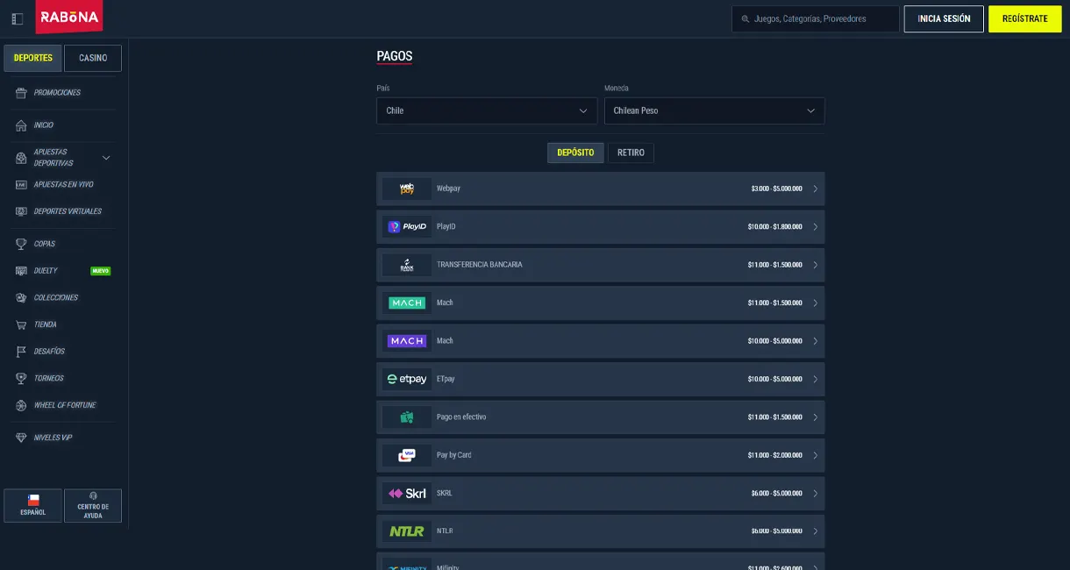
Task: Click the search magnifier icon
Action: [745, 19]
